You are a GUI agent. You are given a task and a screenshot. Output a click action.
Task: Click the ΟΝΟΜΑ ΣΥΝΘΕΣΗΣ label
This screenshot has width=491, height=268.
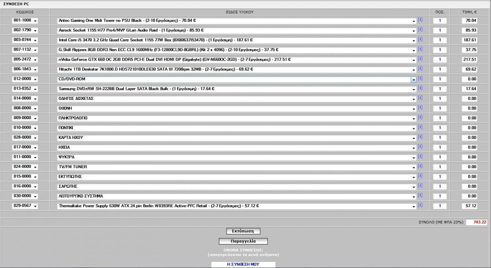point(243,250)
